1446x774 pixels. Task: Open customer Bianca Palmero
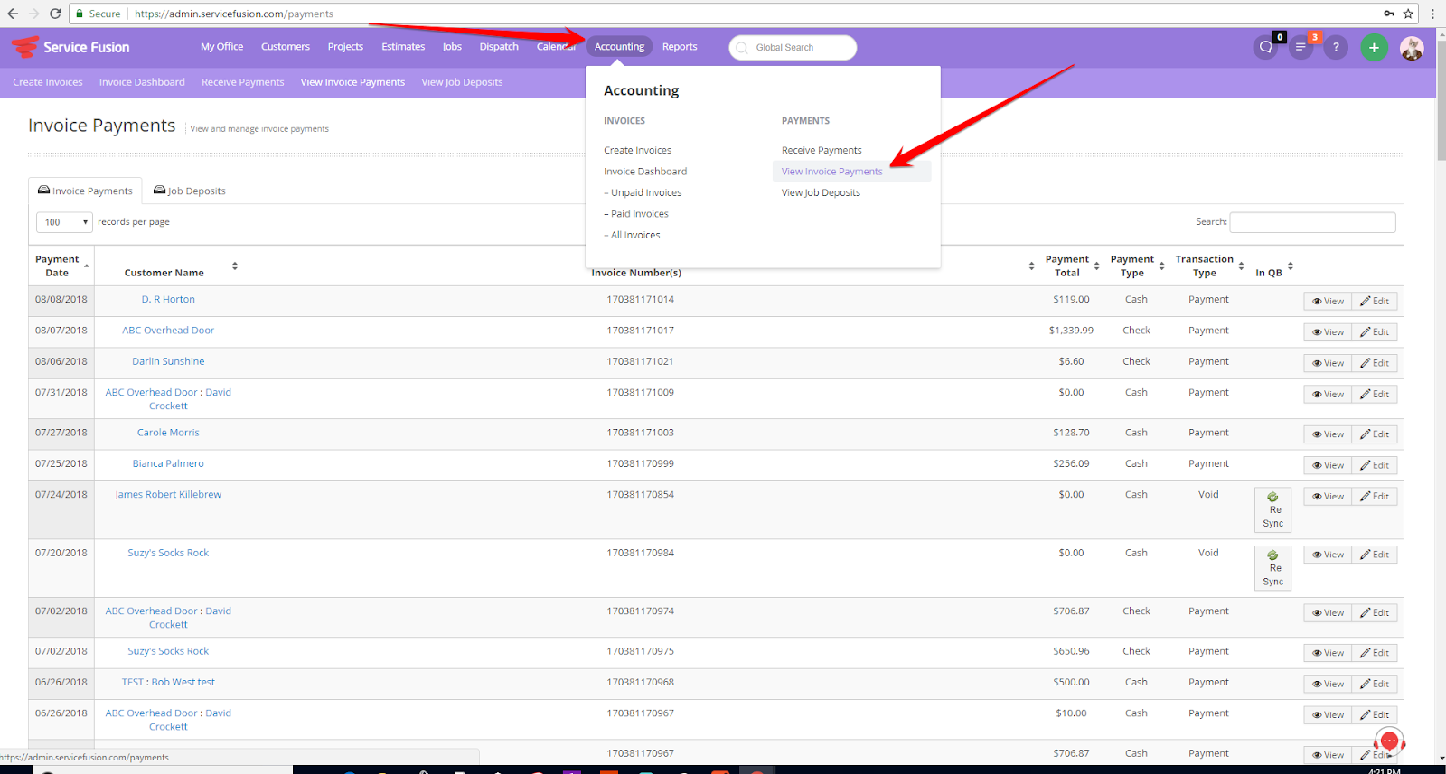coord(168,463)
